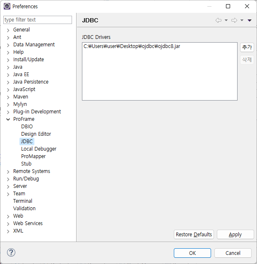This screenshot has width=257, height=264.
Task: Confirm with the OK button
Action: (192, 253)
